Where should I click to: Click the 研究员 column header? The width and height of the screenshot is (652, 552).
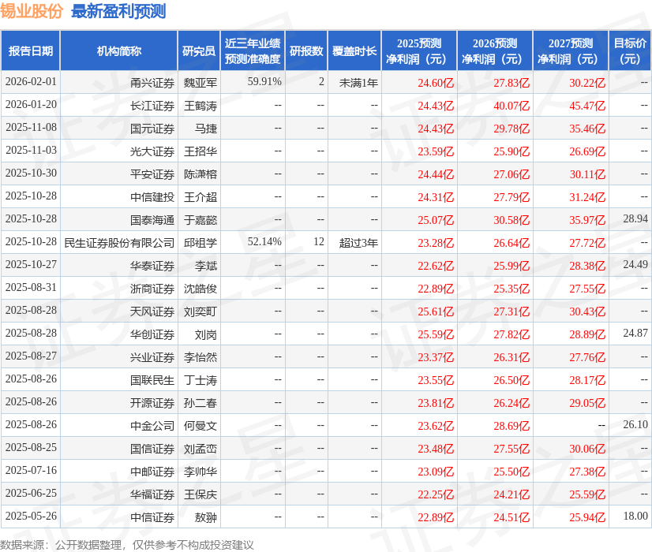click(x=199, y=51)
